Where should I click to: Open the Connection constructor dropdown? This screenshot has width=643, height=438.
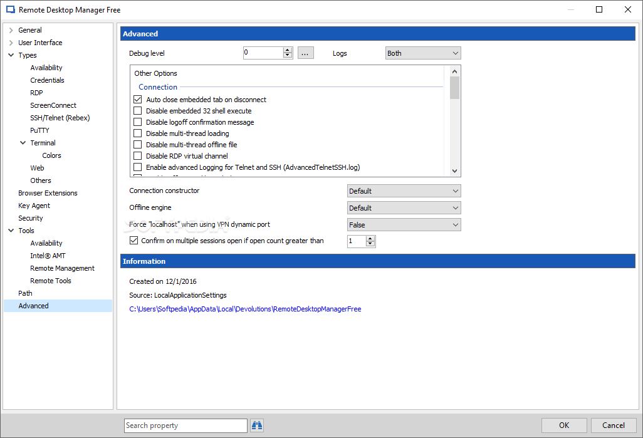click(404, 191)
